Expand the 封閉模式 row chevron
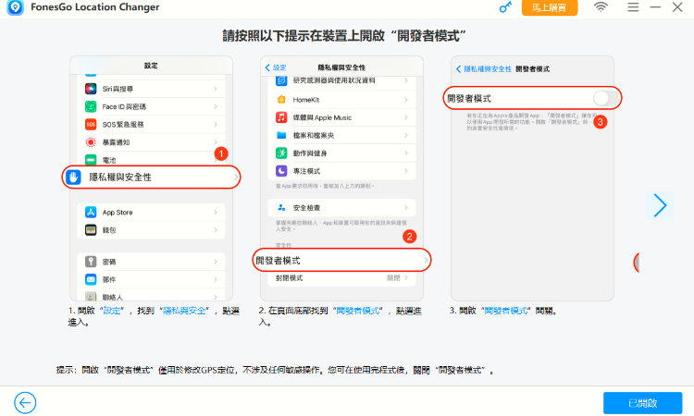694x416 pixels. click(406, 278)
